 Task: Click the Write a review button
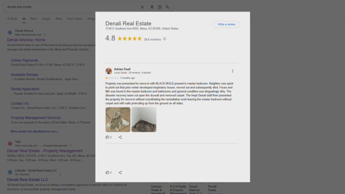(226, 24)
